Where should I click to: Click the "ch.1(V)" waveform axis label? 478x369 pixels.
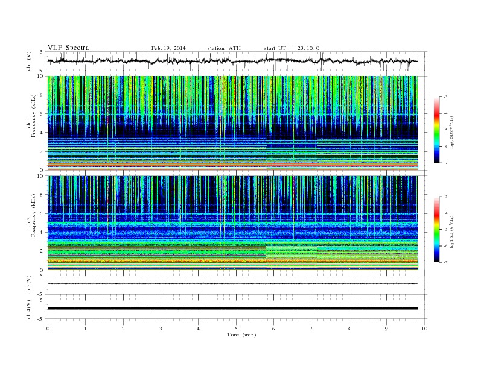[29, 61]
